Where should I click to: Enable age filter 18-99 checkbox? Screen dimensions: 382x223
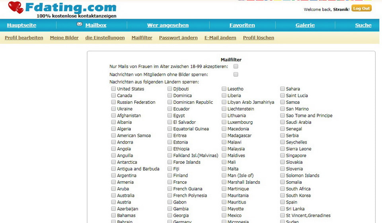[x=236, y=66]
